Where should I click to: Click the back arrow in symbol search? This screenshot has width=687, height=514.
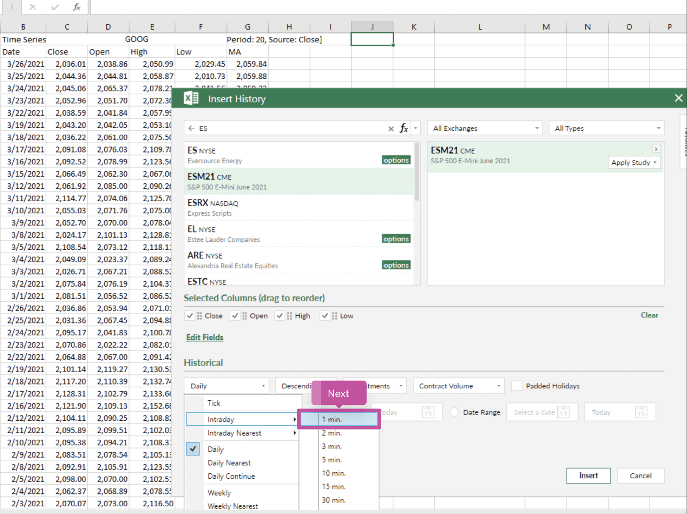point(191,128)
